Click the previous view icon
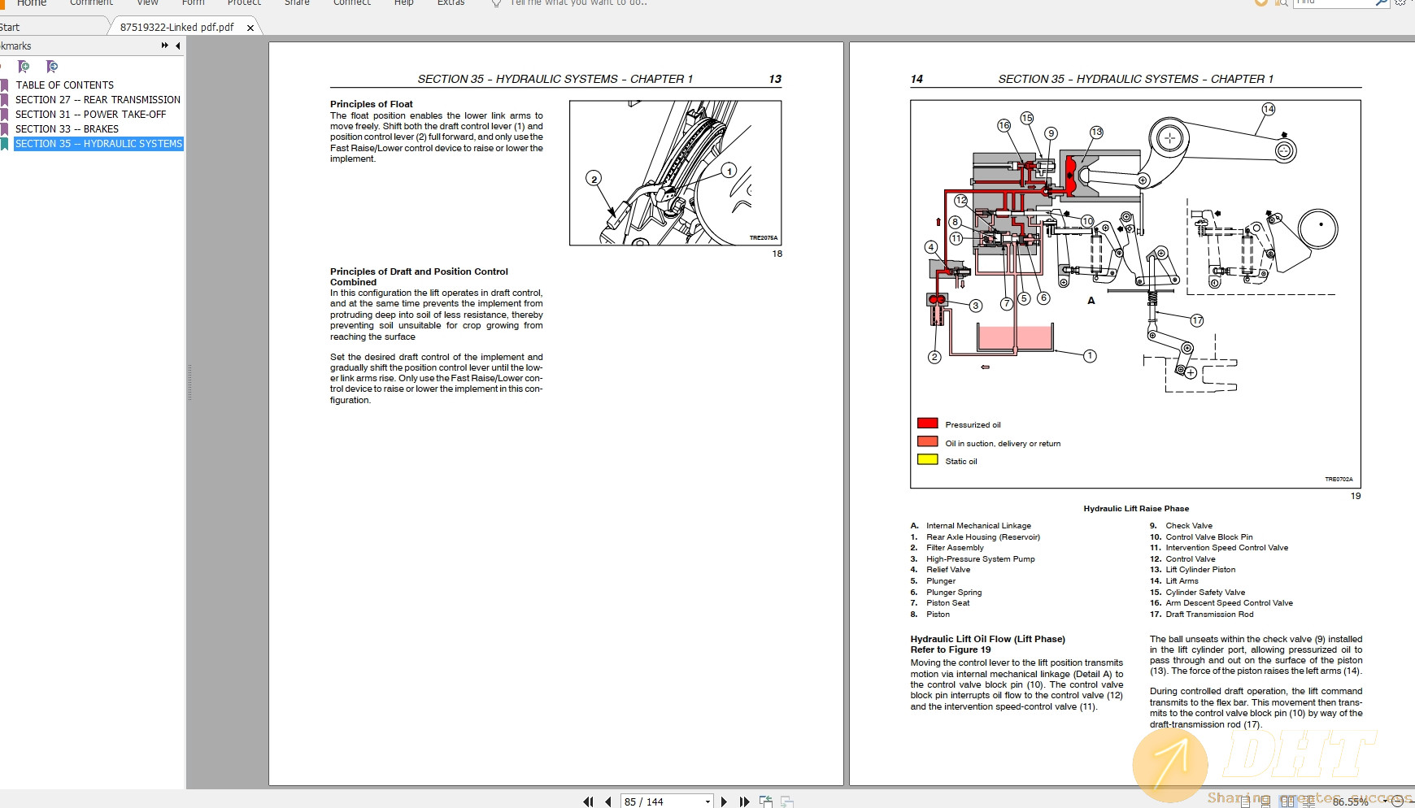 coord(765,801)
